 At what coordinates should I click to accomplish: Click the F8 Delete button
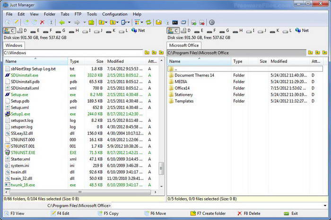tap(249, 213)
